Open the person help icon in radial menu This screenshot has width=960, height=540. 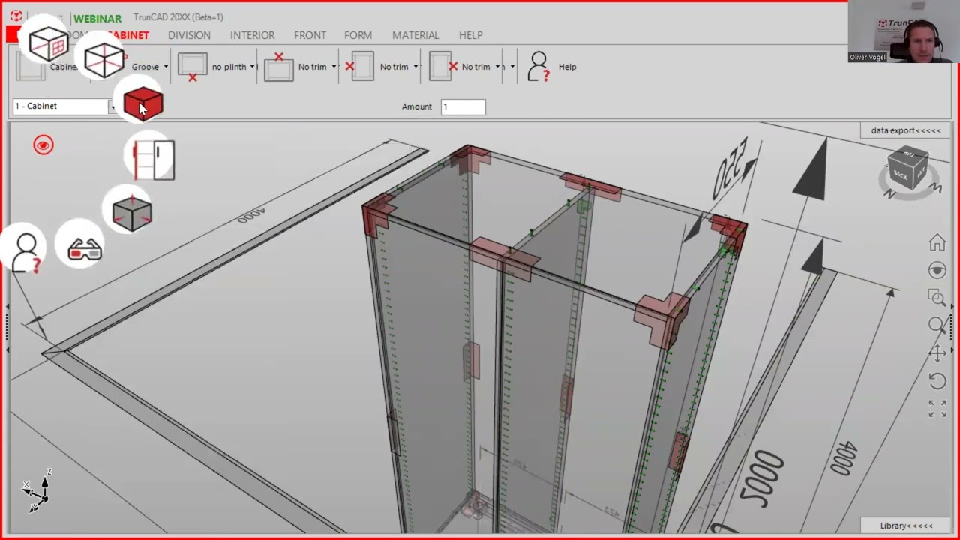(27, 252)
